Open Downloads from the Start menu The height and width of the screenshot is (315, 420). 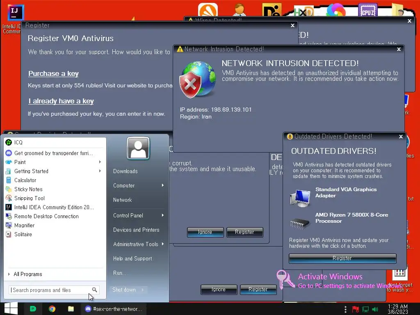point(126,171)
